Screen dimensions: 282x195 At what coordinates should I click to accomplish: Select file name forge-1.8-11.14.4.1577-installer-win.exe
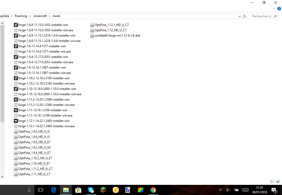45,52
